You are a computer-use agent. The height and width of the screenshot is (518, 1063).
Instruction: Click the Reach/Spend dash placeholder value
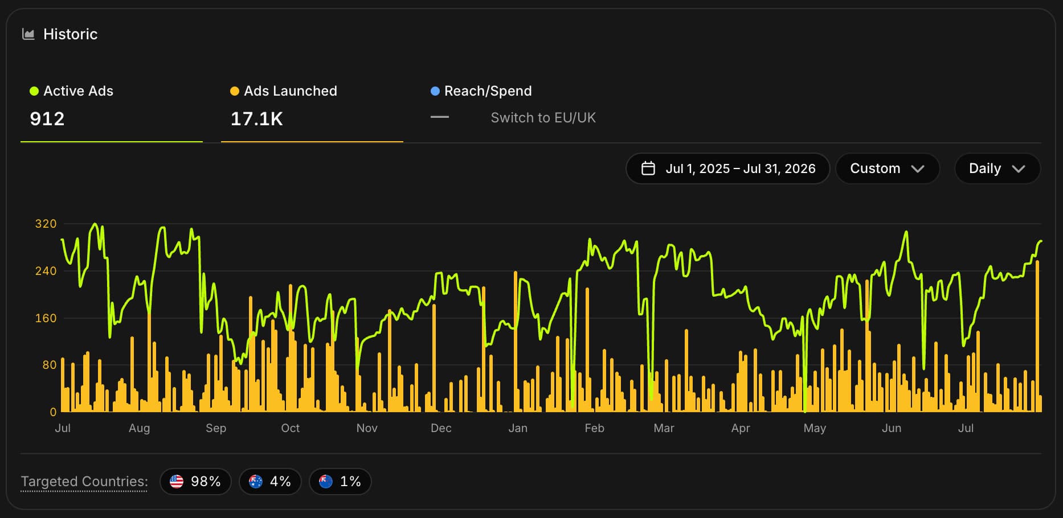[440, 117]
